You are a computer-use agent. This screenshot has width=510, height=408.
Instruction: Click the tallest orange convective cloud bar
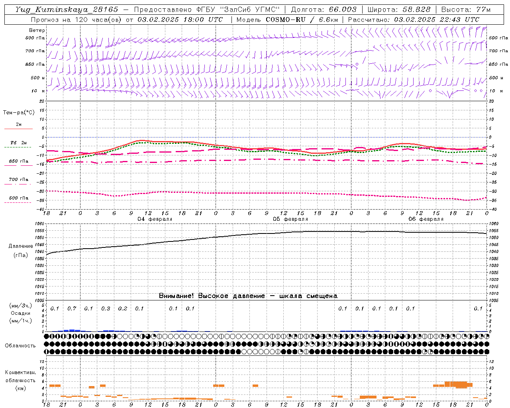(461, 384)
